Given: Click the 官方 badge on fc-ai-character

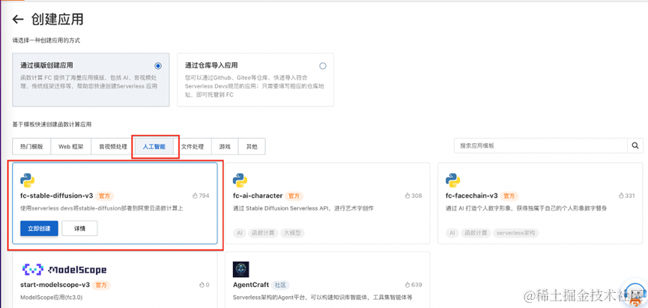Looking at the screenshot, I should [x=294, y=196].
